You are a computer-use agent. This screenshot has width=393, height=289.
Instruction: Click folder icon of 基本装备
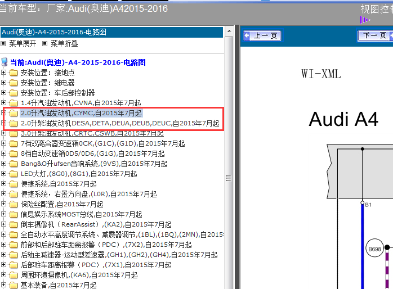click(14, 285)
